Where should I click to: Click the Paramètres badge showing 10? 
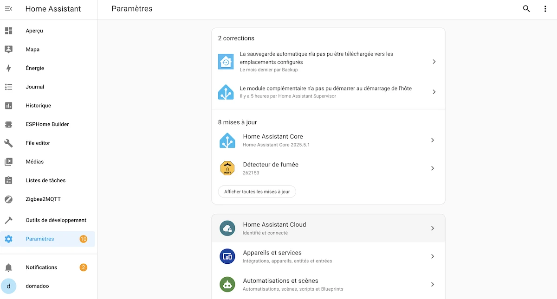tap(84, 239)
